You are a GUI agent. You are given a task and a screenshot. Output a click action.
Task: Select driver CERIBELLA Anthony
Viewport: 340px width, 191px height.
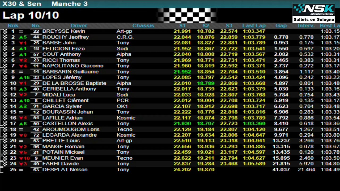69,89
